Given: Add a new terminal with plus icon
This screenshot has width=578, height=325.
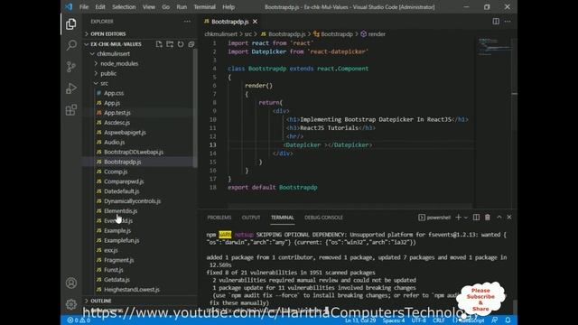Looking at the screenshot, I should (x=458, y=218).
